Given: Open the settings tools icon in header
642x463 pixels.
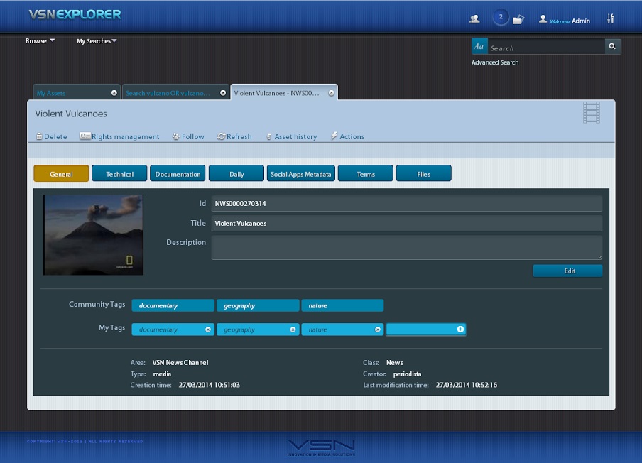Looking at the screenshot, I should (x=611, y=18).
